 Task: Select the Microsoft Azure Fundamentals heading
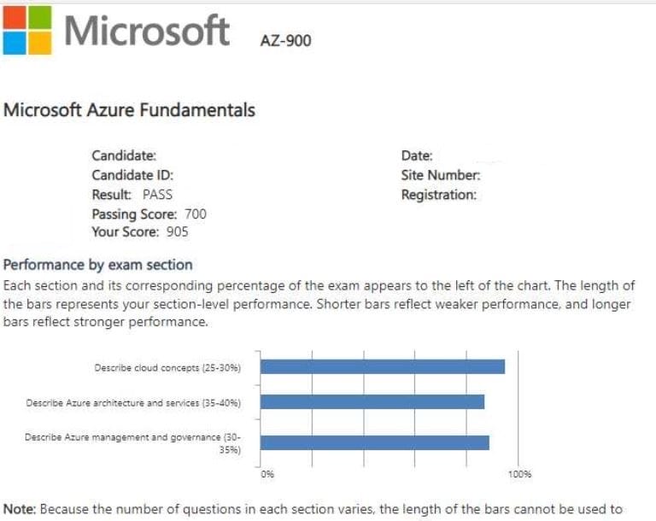[129, 110]
